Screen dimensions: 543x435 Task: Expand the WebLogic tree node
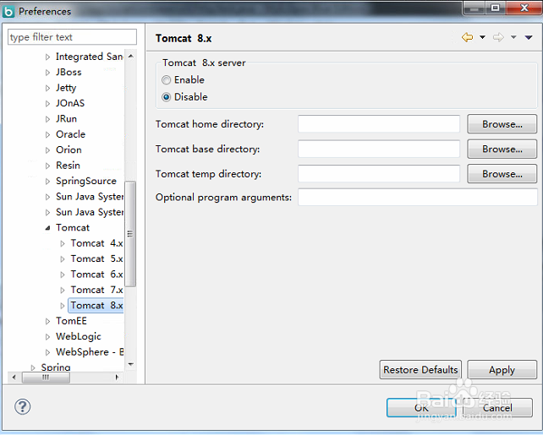tap(48, 337)
